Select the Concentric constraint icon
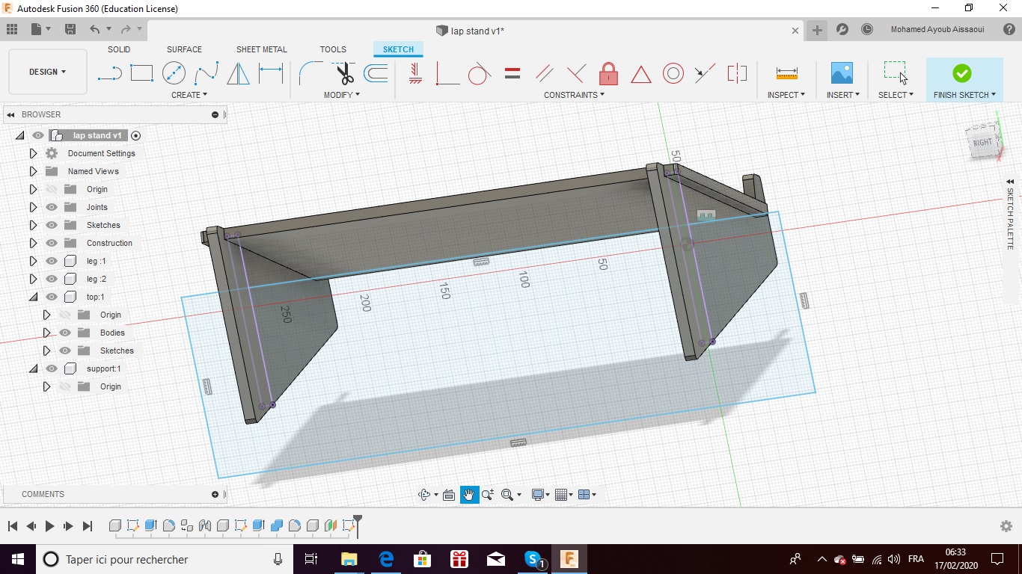This screenshot has height=574, width=1022. (673, 73)
